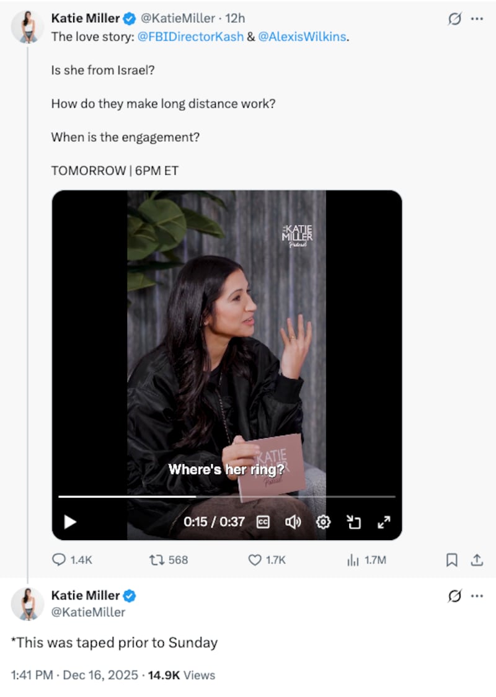Viewport: 496px width, 697px height.
Task: Share Katie Miller's post via the share icon
Action: (x=477, y=560)
